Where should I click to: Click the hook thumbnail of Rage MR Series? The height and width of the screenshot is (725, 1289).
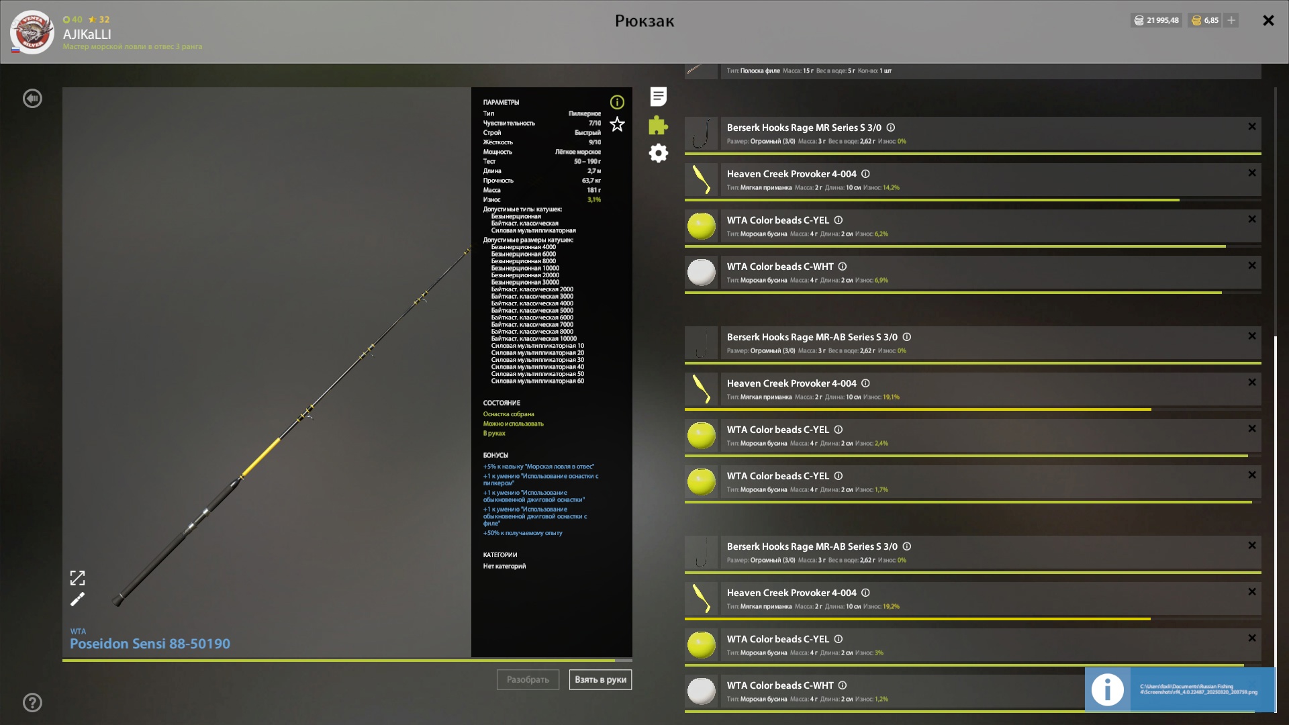click(x=701, y=134)
